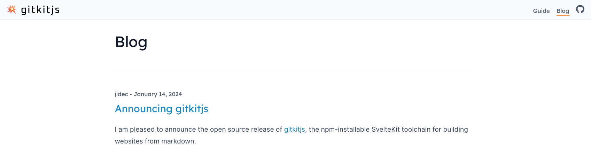
Task: Click the phrase toolchain for building
Action: [x=435, y=130]
